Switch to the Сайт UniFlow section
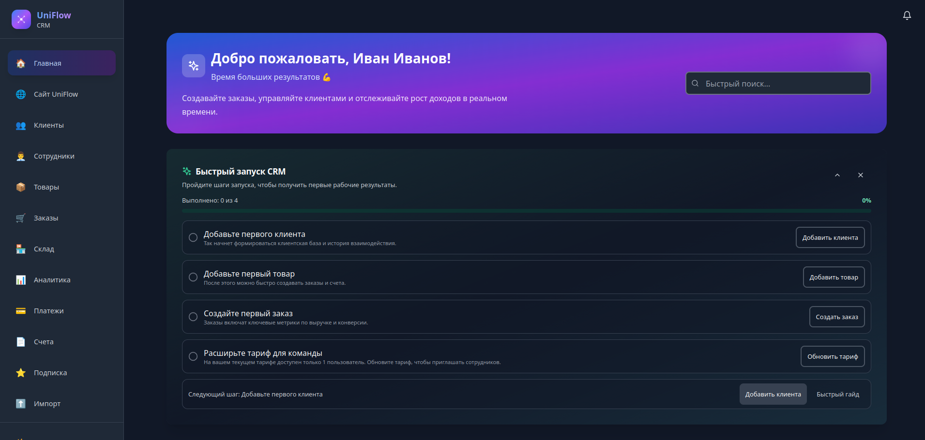 click(56, 94)
